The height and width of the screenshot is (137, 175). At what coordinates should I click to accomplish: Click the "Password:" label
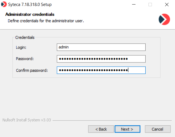click(25, 59)
